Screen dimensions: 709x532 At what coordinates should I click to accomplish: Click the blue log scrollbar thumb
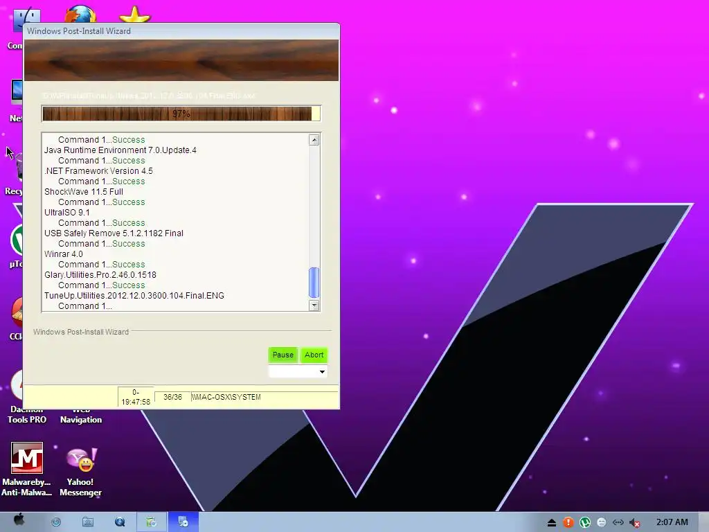click(314, 283)
